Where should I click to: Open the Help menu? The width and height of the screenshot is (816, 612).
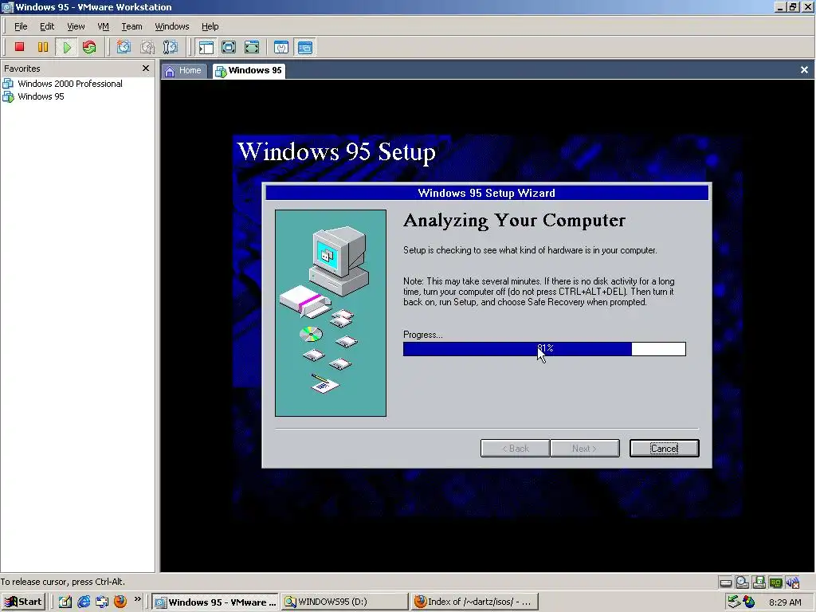click(x=210, y=26)
